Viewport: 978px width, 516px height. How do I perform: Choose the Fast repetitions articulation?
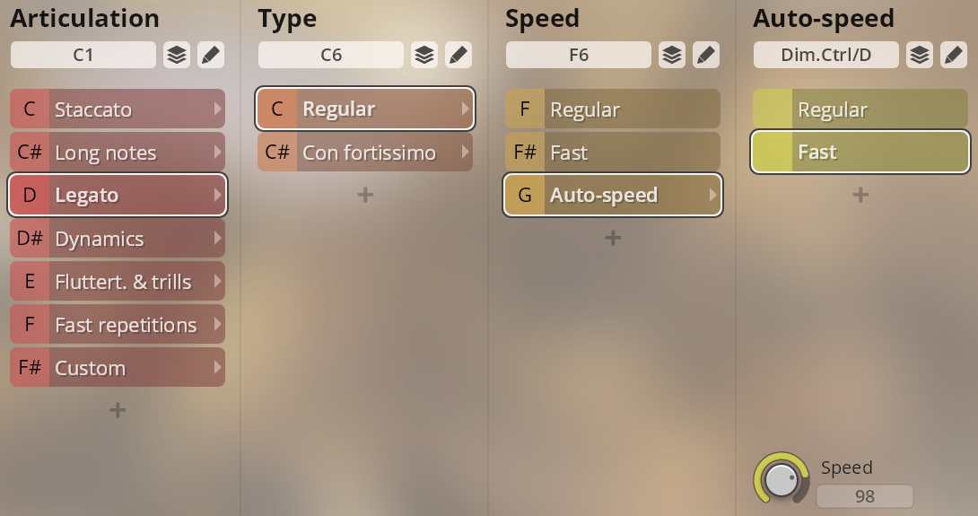tap(117, 325)
